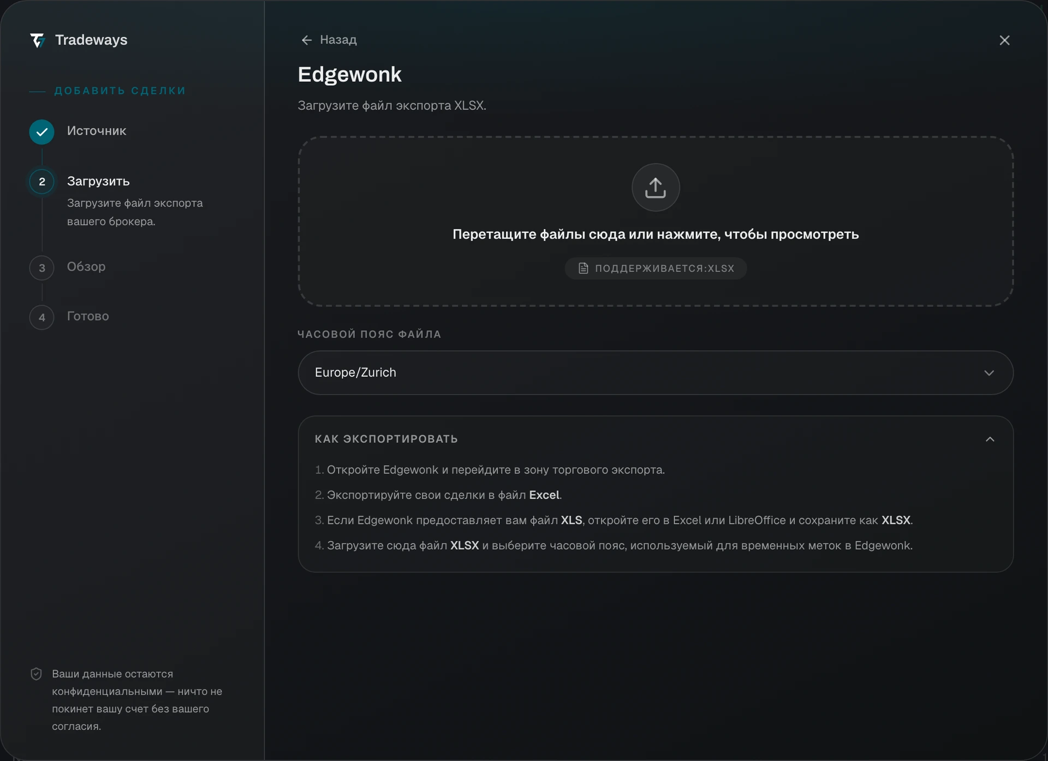The width and height of the screenshot is (1048, 761).
Task: Click the ПОДДЕРЖИВАЕТСЯ:XLSX badge
Action: (656, 268)
